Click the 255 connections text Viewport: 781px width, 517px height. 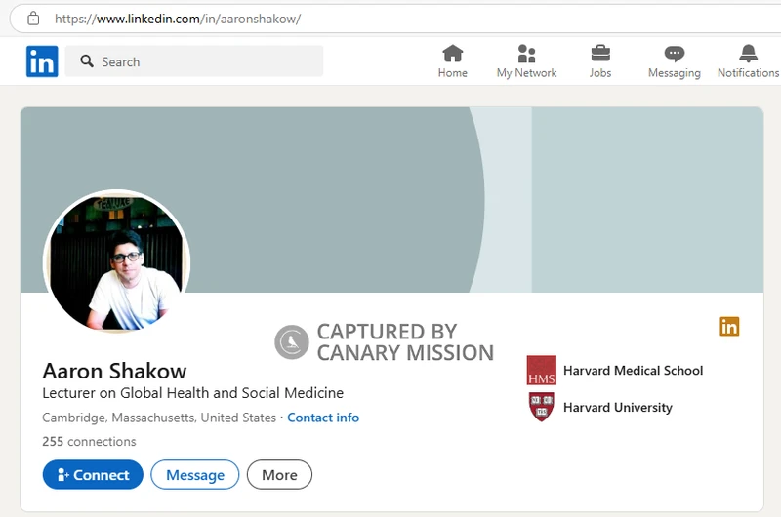pyautogui.click(x=89, y=441)
